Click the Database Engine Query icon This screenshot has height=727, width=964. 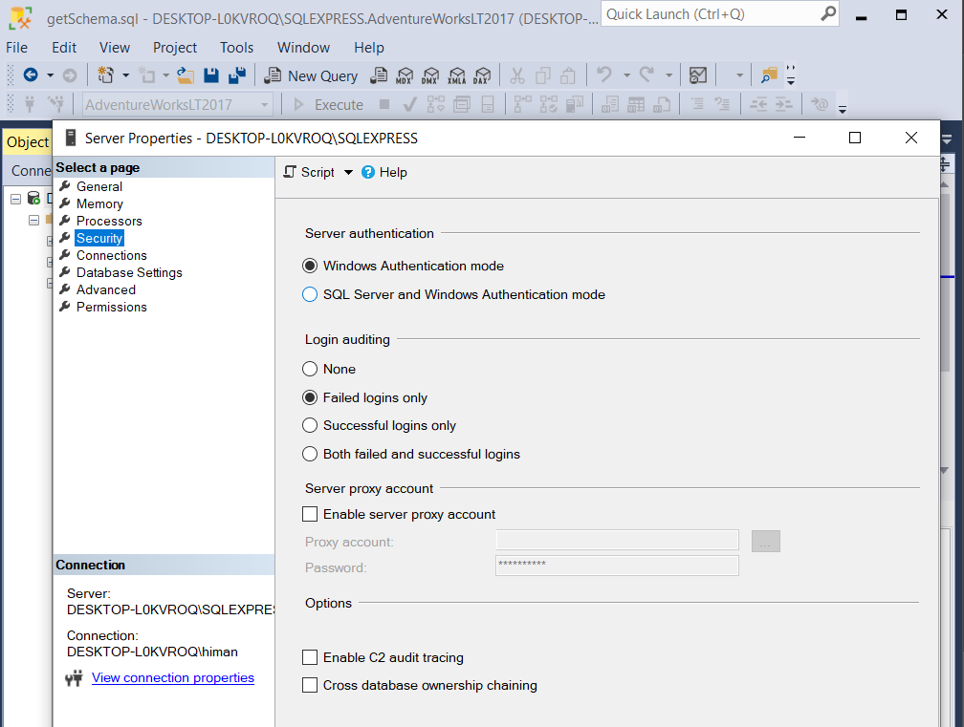point(379,75)
